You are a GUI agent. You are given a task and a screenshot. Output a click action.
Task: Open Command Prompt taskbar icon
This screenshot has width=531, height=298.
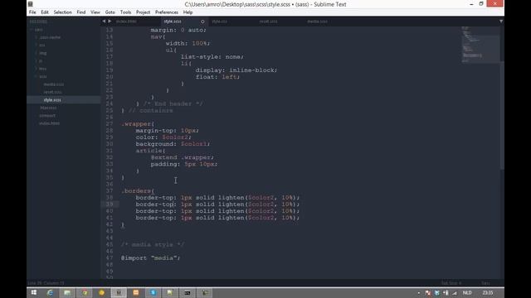click(188, 292)
